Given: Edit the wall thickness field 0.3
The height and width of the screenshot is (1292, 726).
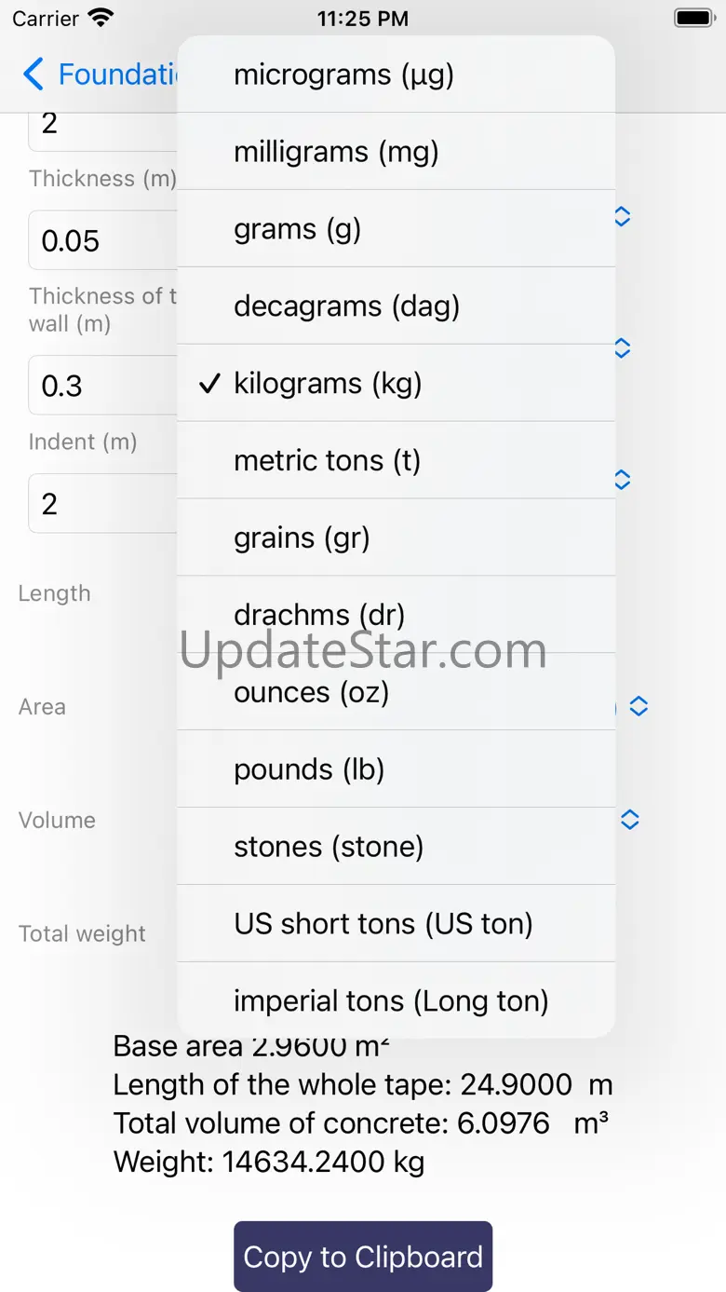Looking at the screenshot, I should (102, 386).
